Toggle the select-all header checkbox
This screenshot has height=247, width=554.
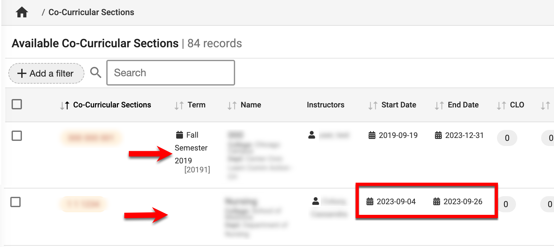(x=17, y=104)
